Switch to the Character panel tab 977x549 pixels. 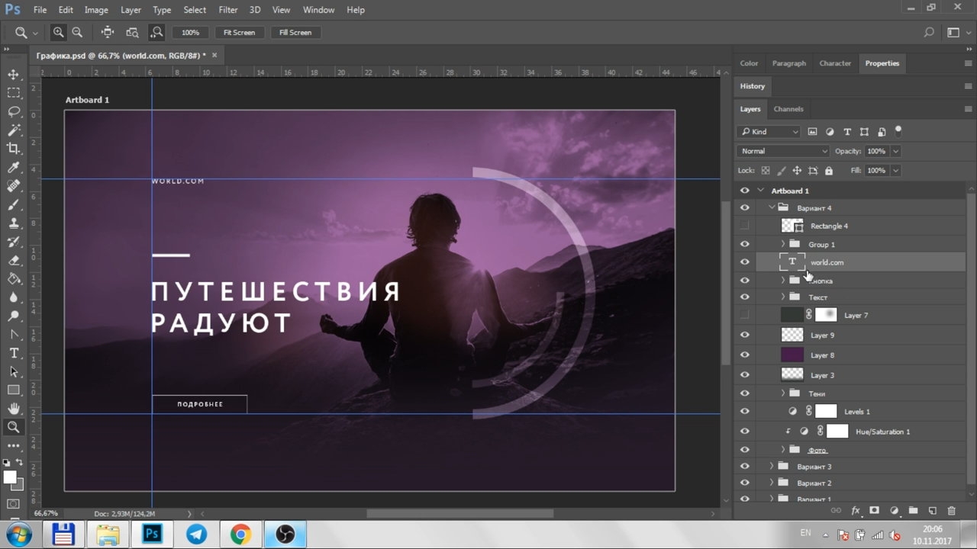point(835,63)
